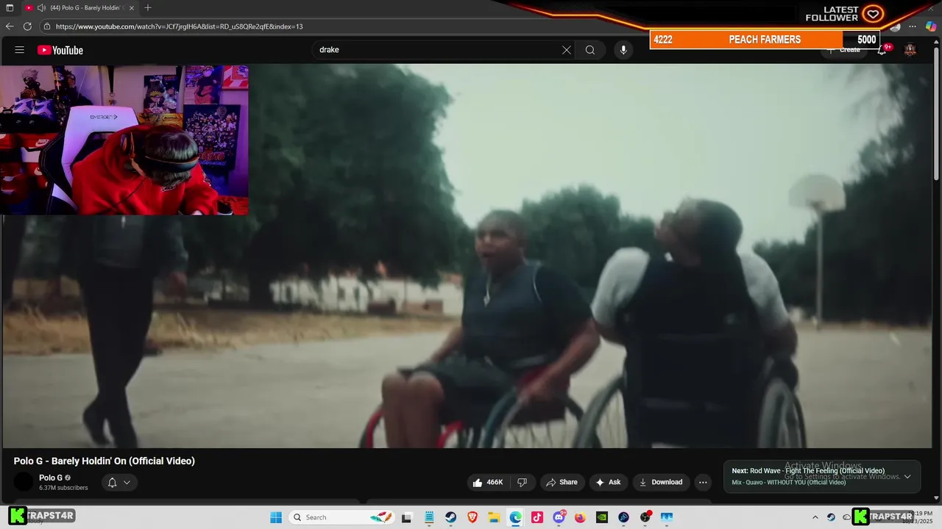The image size is (942, 529).
Task: Close the Polo G browser tab
Action: [132, 8]
